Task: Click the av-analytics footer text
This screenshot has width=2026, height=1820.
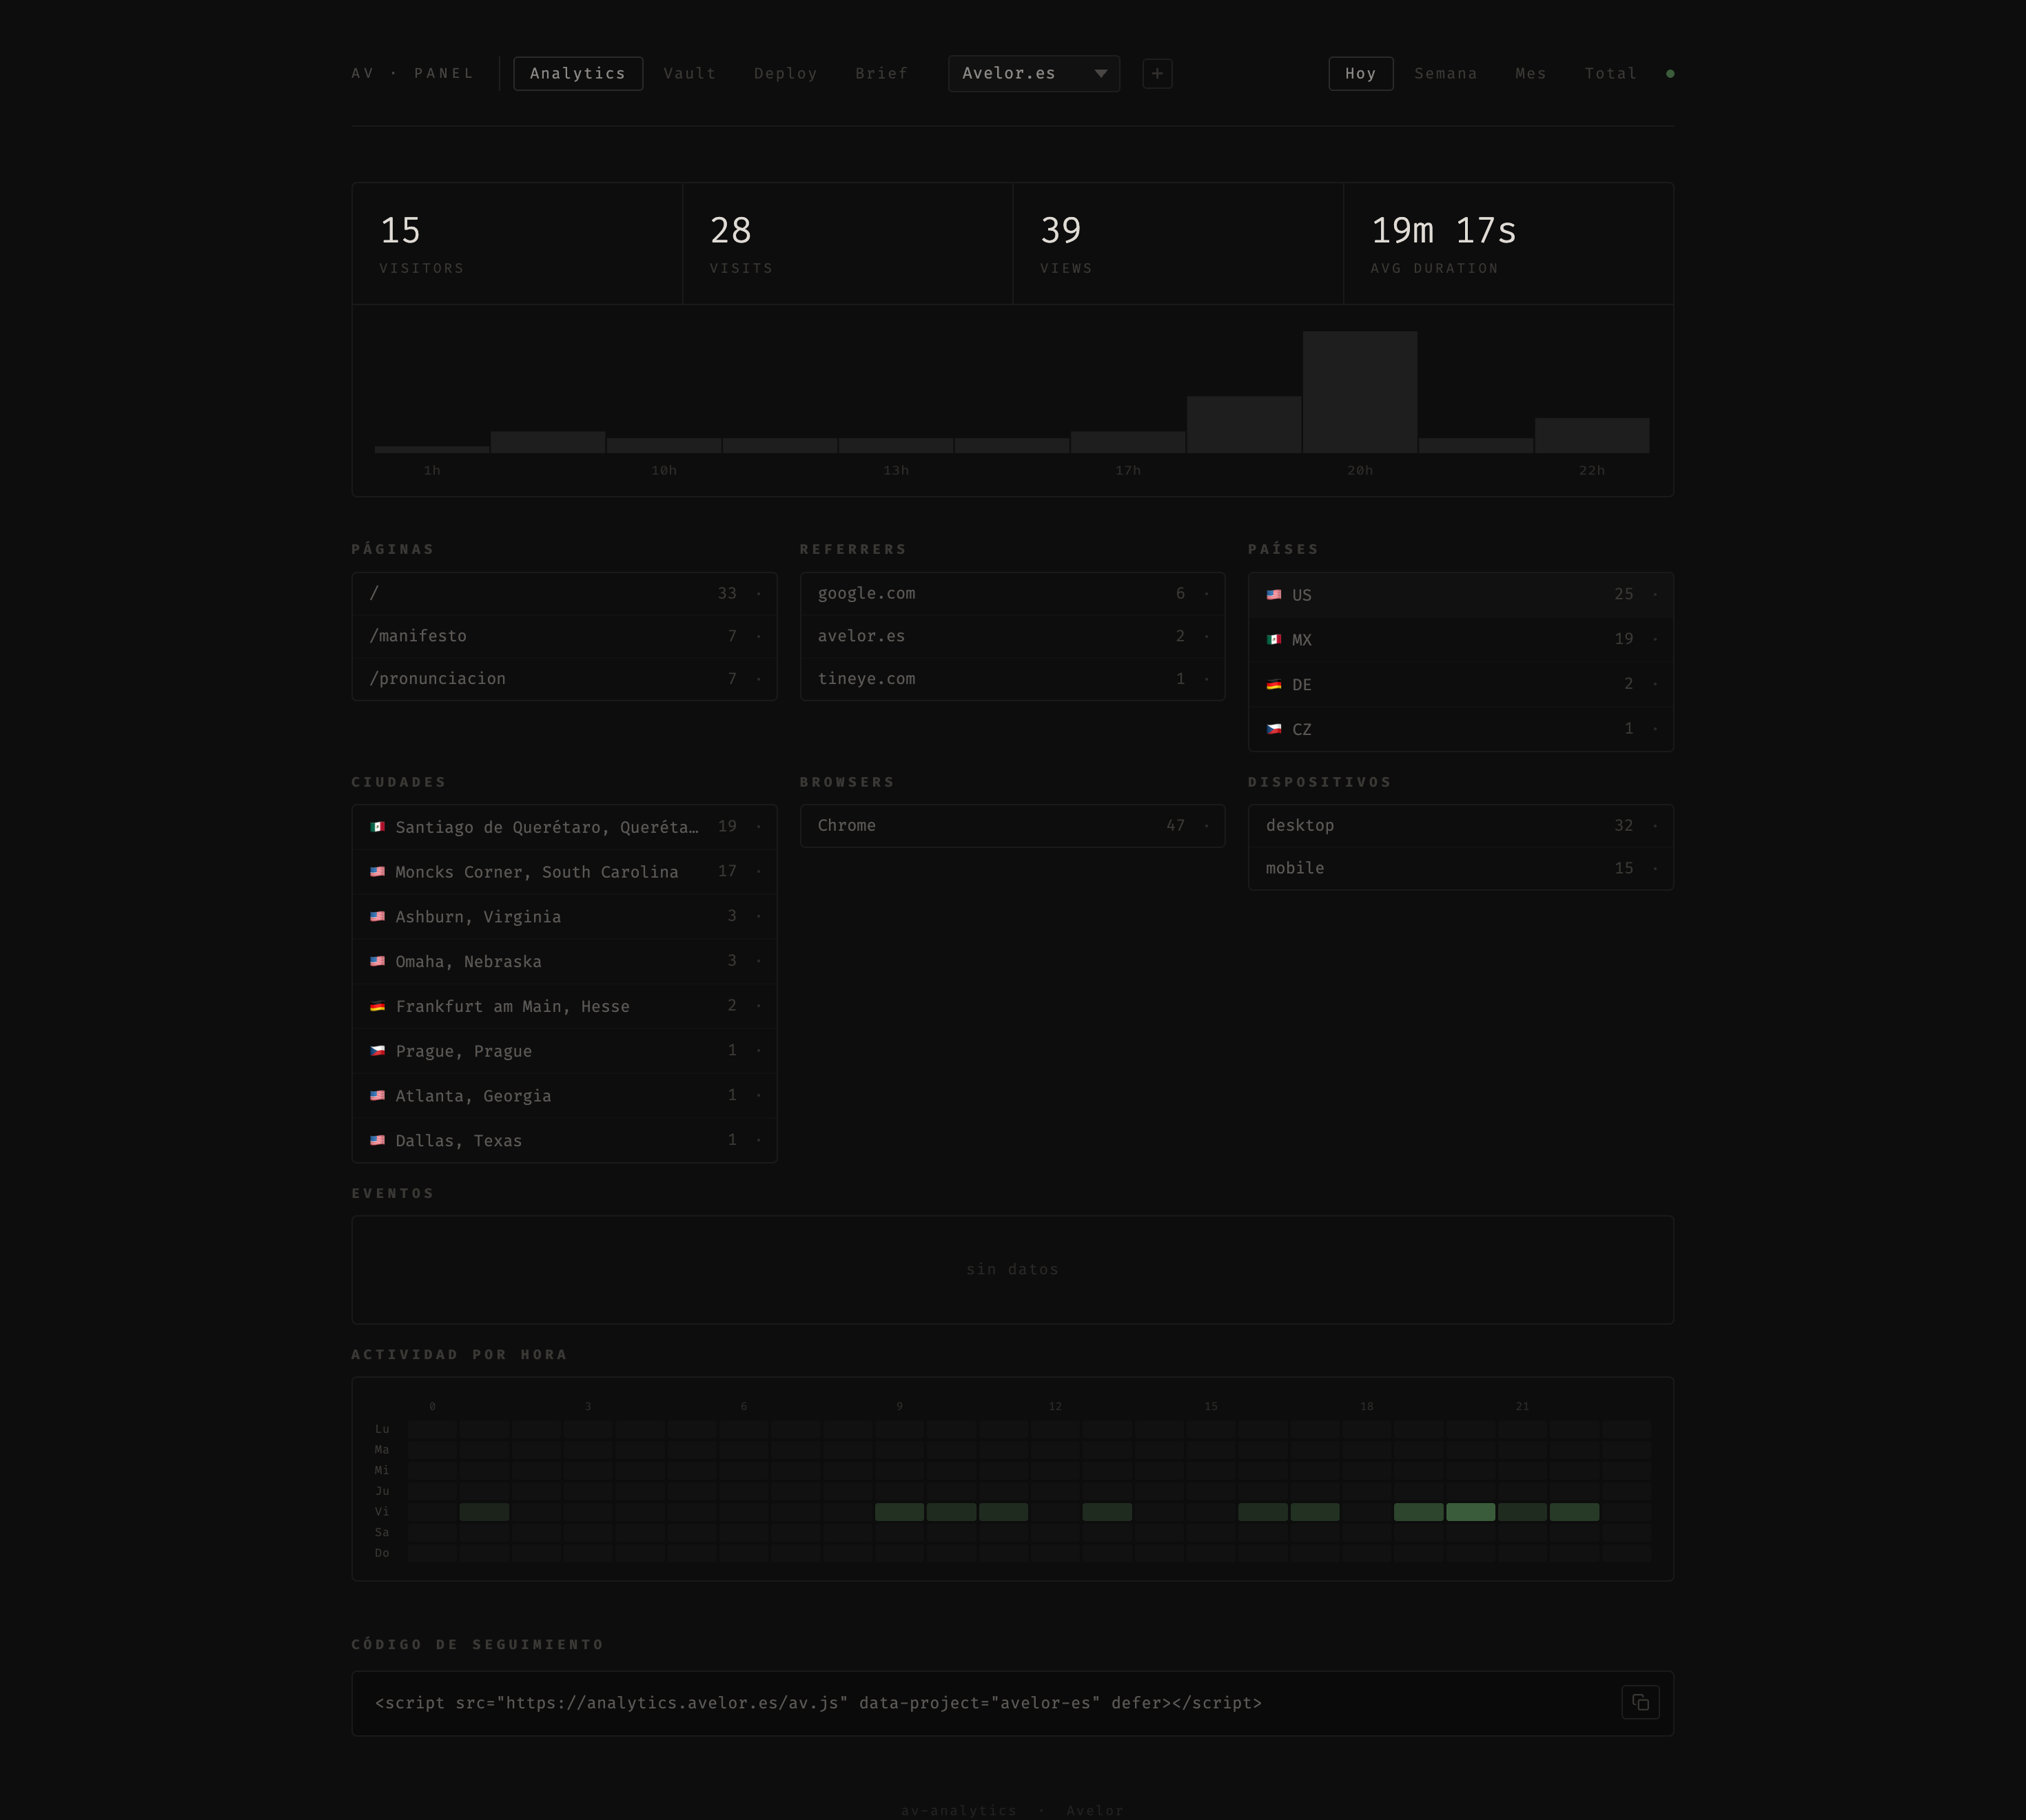Action: pos(959,1810)
